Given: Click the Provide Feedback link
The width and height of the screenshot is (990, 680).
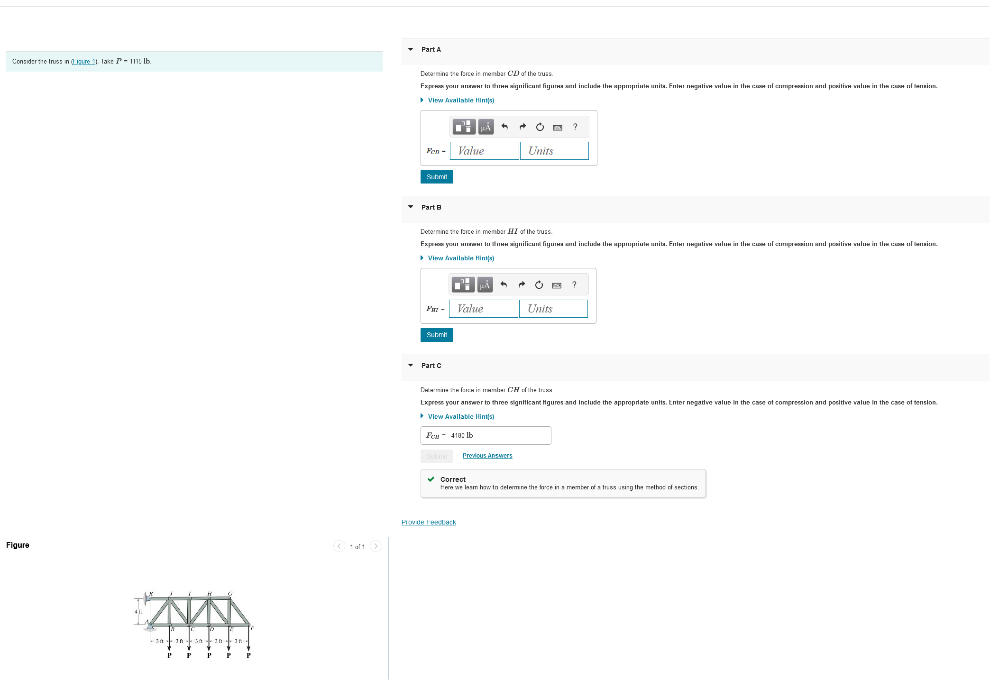Looking at the screenshot, I should tap(428, 522).
